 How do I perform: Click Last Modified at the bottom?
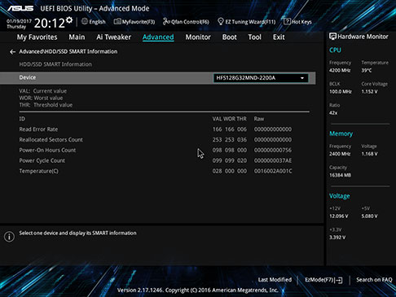point(275,280)
